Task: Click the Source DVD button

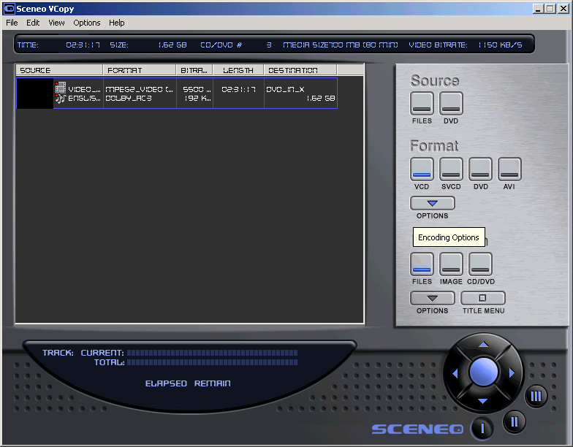Action: pos(451,104)
